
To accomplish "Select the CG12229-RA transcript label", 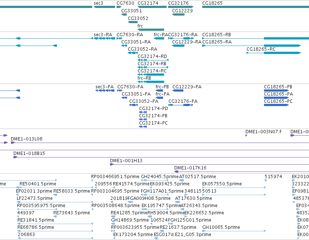I will [x=187, y=42].
